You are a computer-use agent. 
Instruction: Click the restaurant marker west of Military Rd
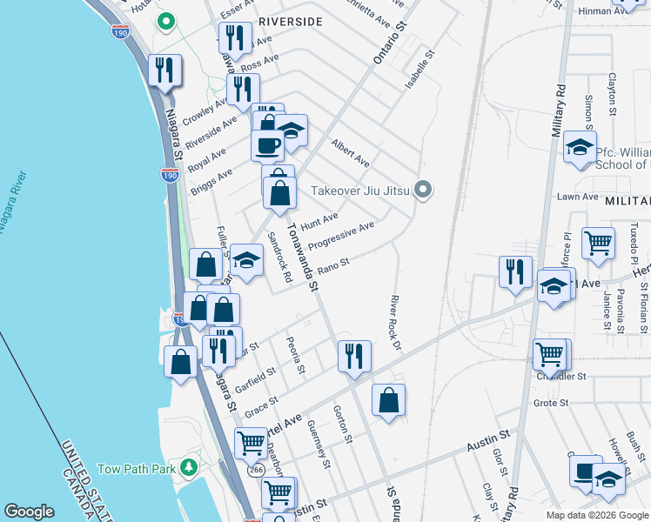(x=515, y=273)
